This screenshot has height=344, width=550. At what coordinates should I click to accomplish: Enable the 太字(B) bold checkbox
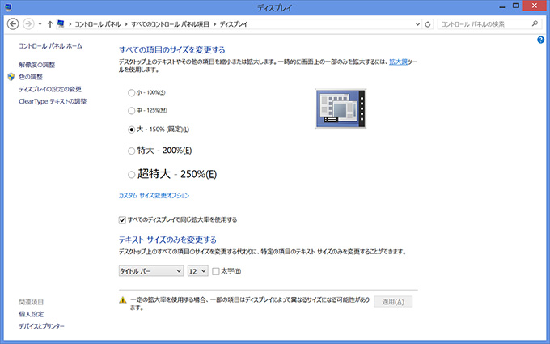pos(216,271)
